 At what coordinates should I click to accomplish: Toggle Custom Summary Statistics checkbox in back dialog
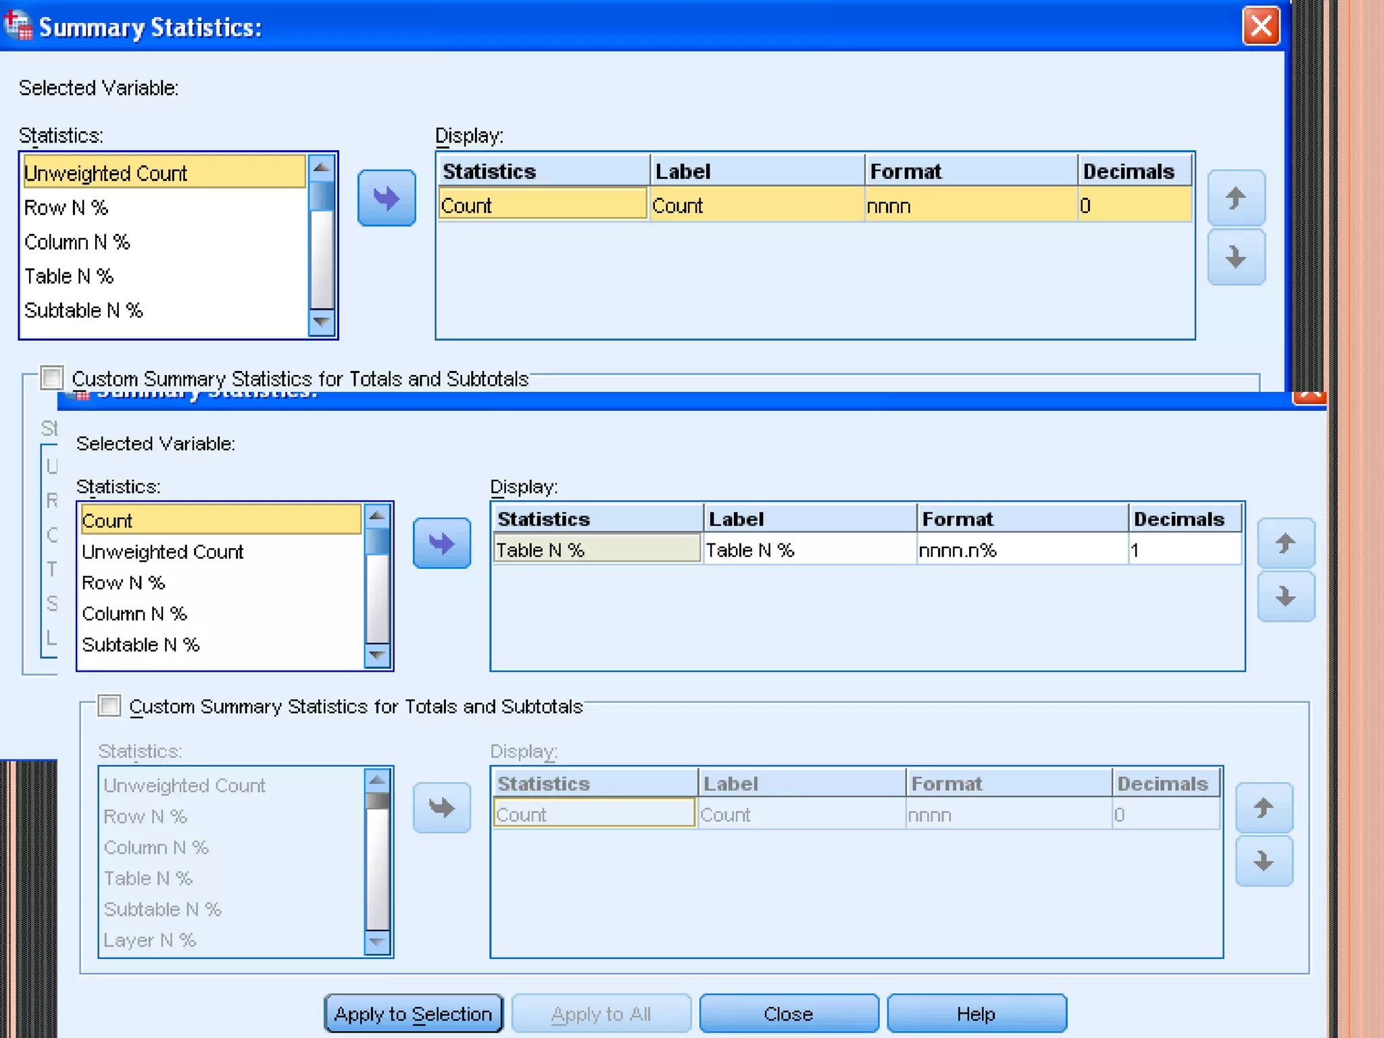pos(52,378)
